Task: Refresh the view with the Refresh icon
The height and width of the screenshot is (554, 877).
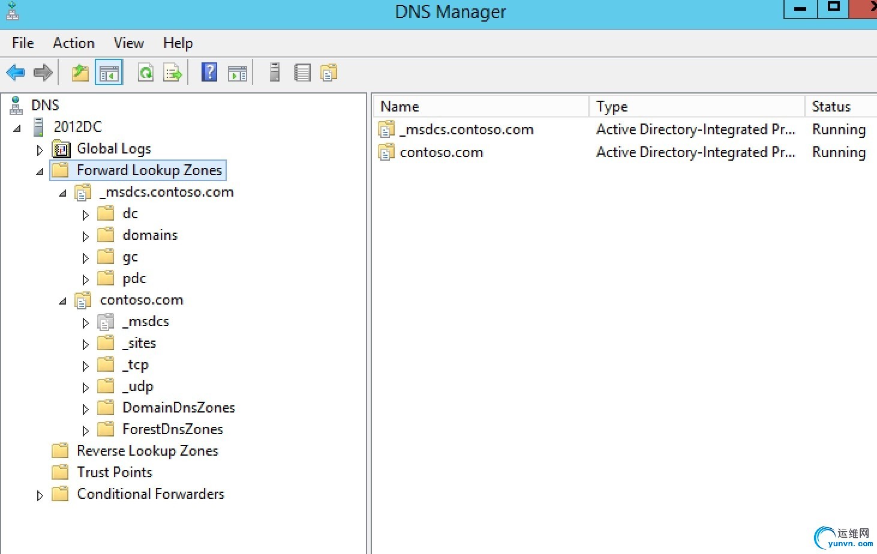Action: [146, 73]
